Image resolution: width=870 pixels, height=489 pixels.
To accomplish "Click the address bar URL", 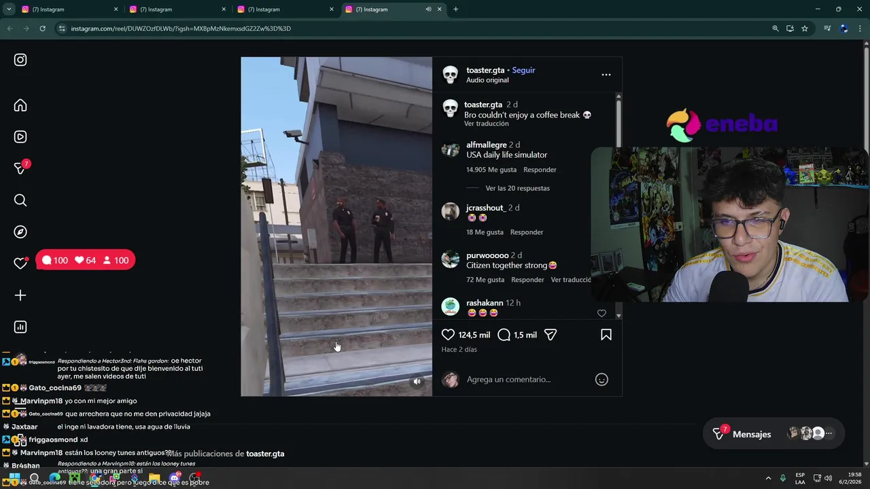I will click(x=181, y=29).
